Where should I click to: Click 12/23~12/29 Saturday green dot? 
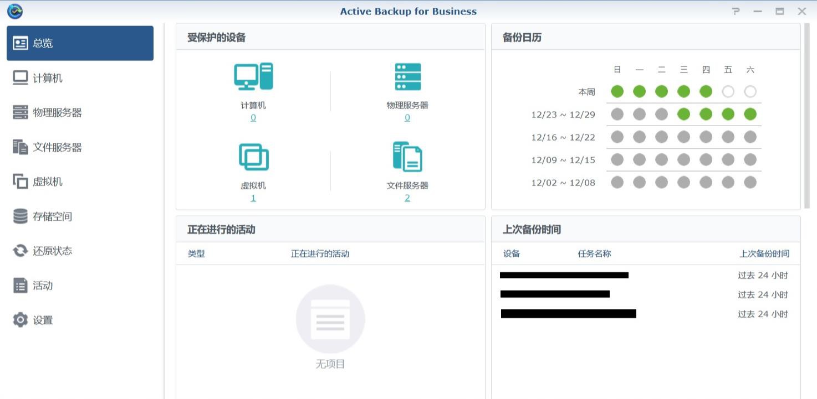(750, 114)
